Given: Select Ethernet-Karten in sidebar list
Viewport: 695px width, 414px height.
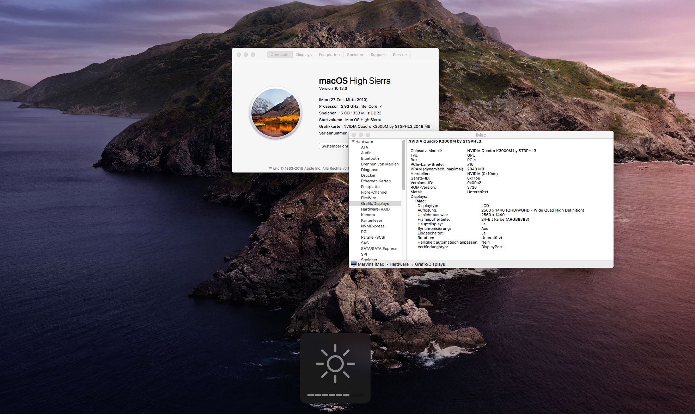Looking at the screenshot, I should point(376,181).
